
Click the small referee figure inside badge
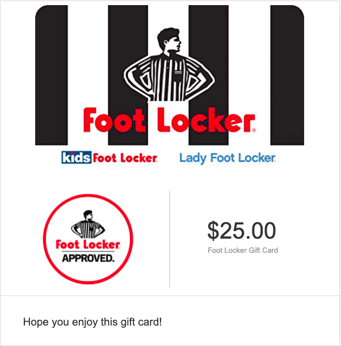click(88, 224)
